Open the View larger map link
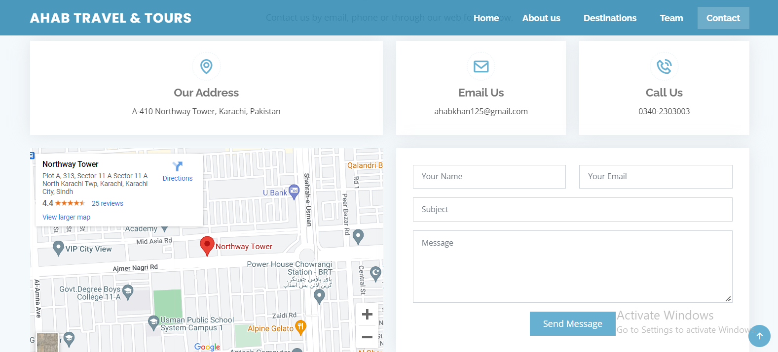Image resolution: width=778 pixels, height=352 pixels. coord(66,217)
